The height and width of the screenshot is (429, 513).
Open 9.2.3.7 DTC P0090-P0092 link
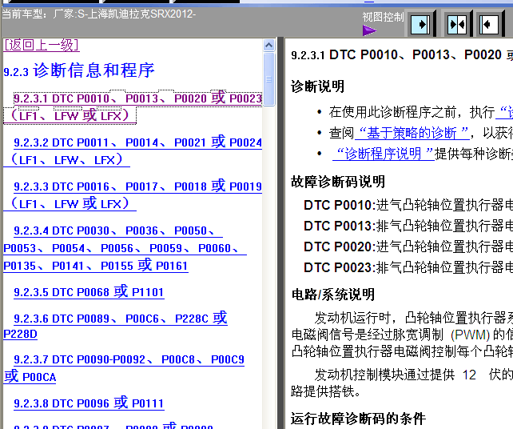point(124,368)
